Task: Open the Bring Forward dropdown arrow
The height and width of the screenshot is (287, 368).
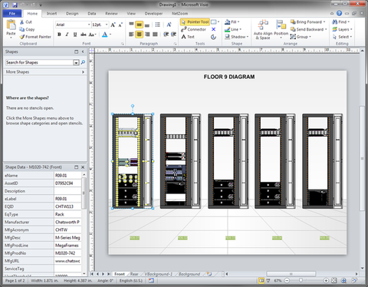Action: [x=324, y=22]
